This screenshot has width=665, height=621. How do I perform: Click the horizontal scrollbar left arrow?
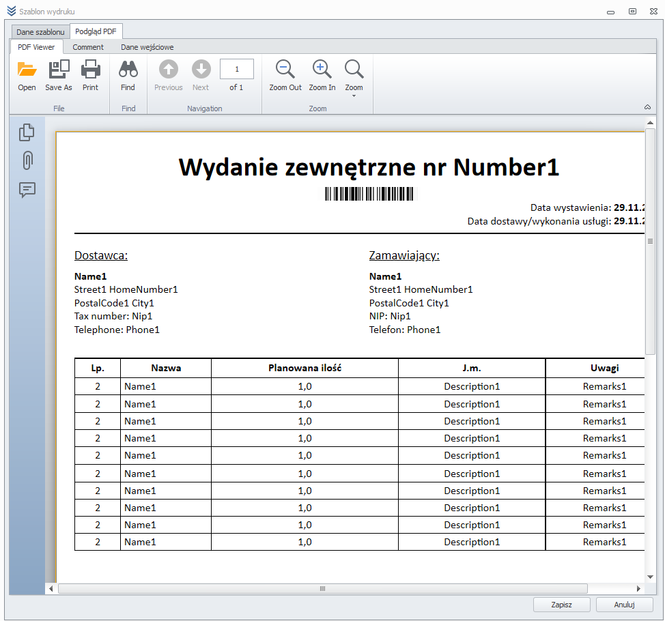tap(51, 588)
